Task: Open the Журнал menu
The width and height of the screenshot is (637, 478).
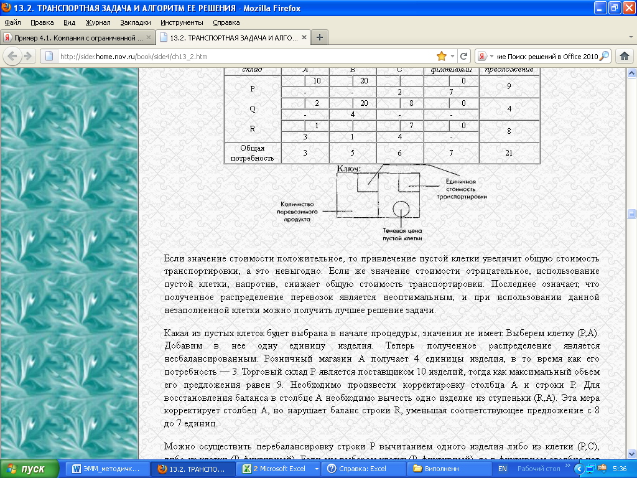Action: click(98, 23)
